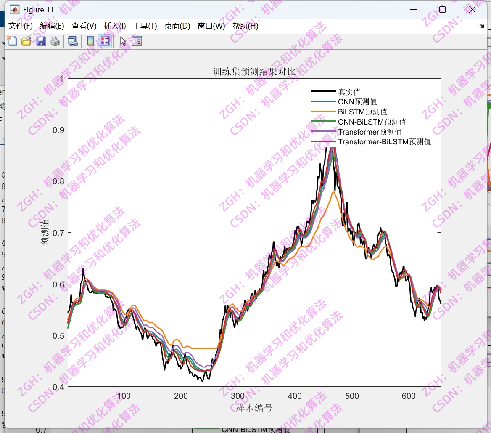Open the property editor via the last toolbar icon
Screen dimensions: 491x433
(x=136, y=41)
